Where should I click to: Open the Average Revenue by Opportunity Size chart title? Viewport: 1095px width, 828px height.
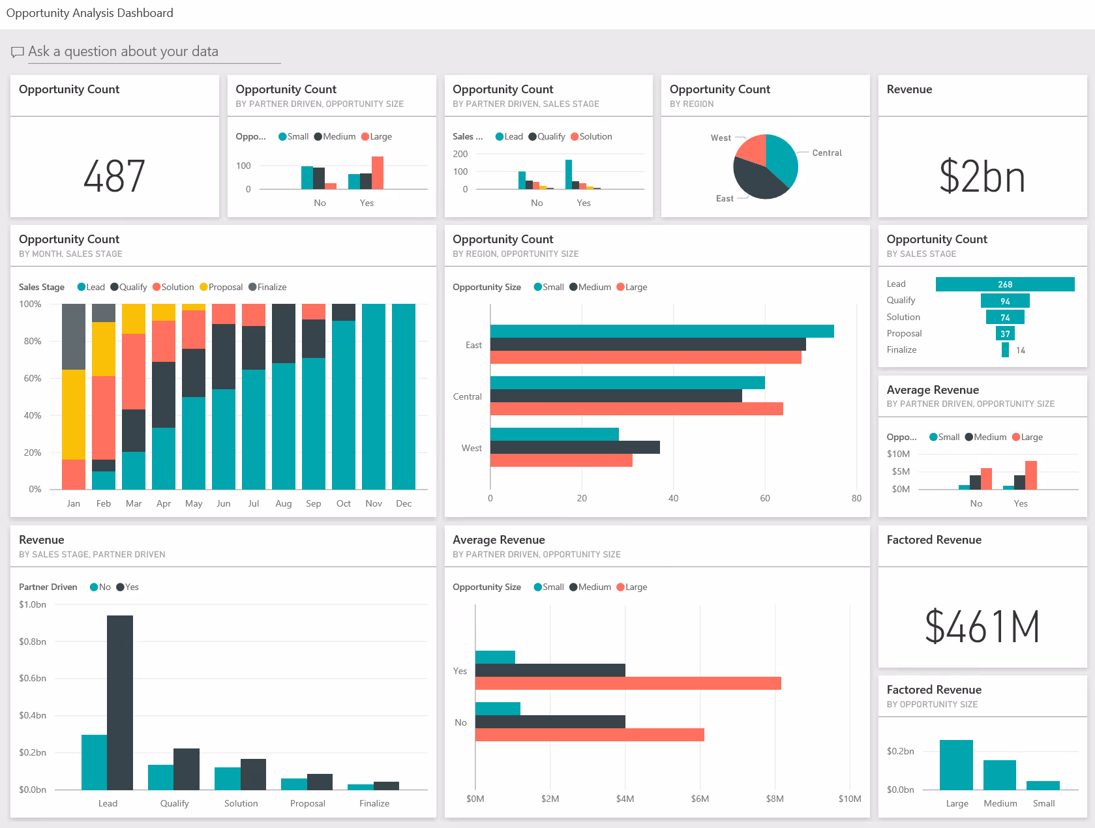point(499,540)
